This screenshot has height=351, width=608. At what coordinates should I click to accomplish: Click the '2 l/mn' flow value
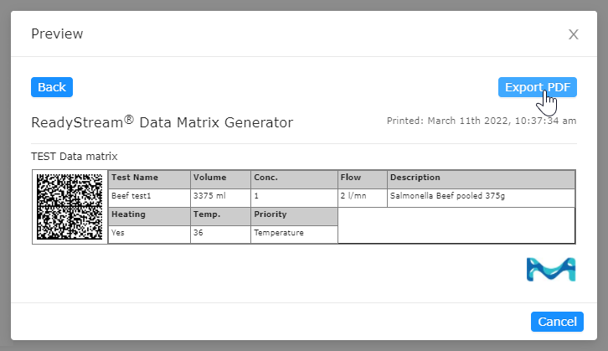click(x=362, y=198)
